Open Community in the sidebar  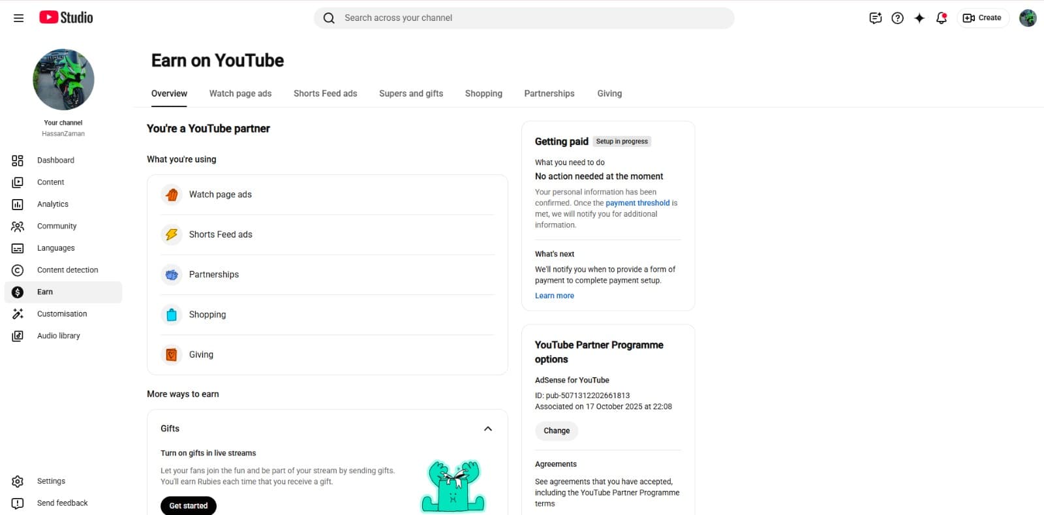(63, 226)
